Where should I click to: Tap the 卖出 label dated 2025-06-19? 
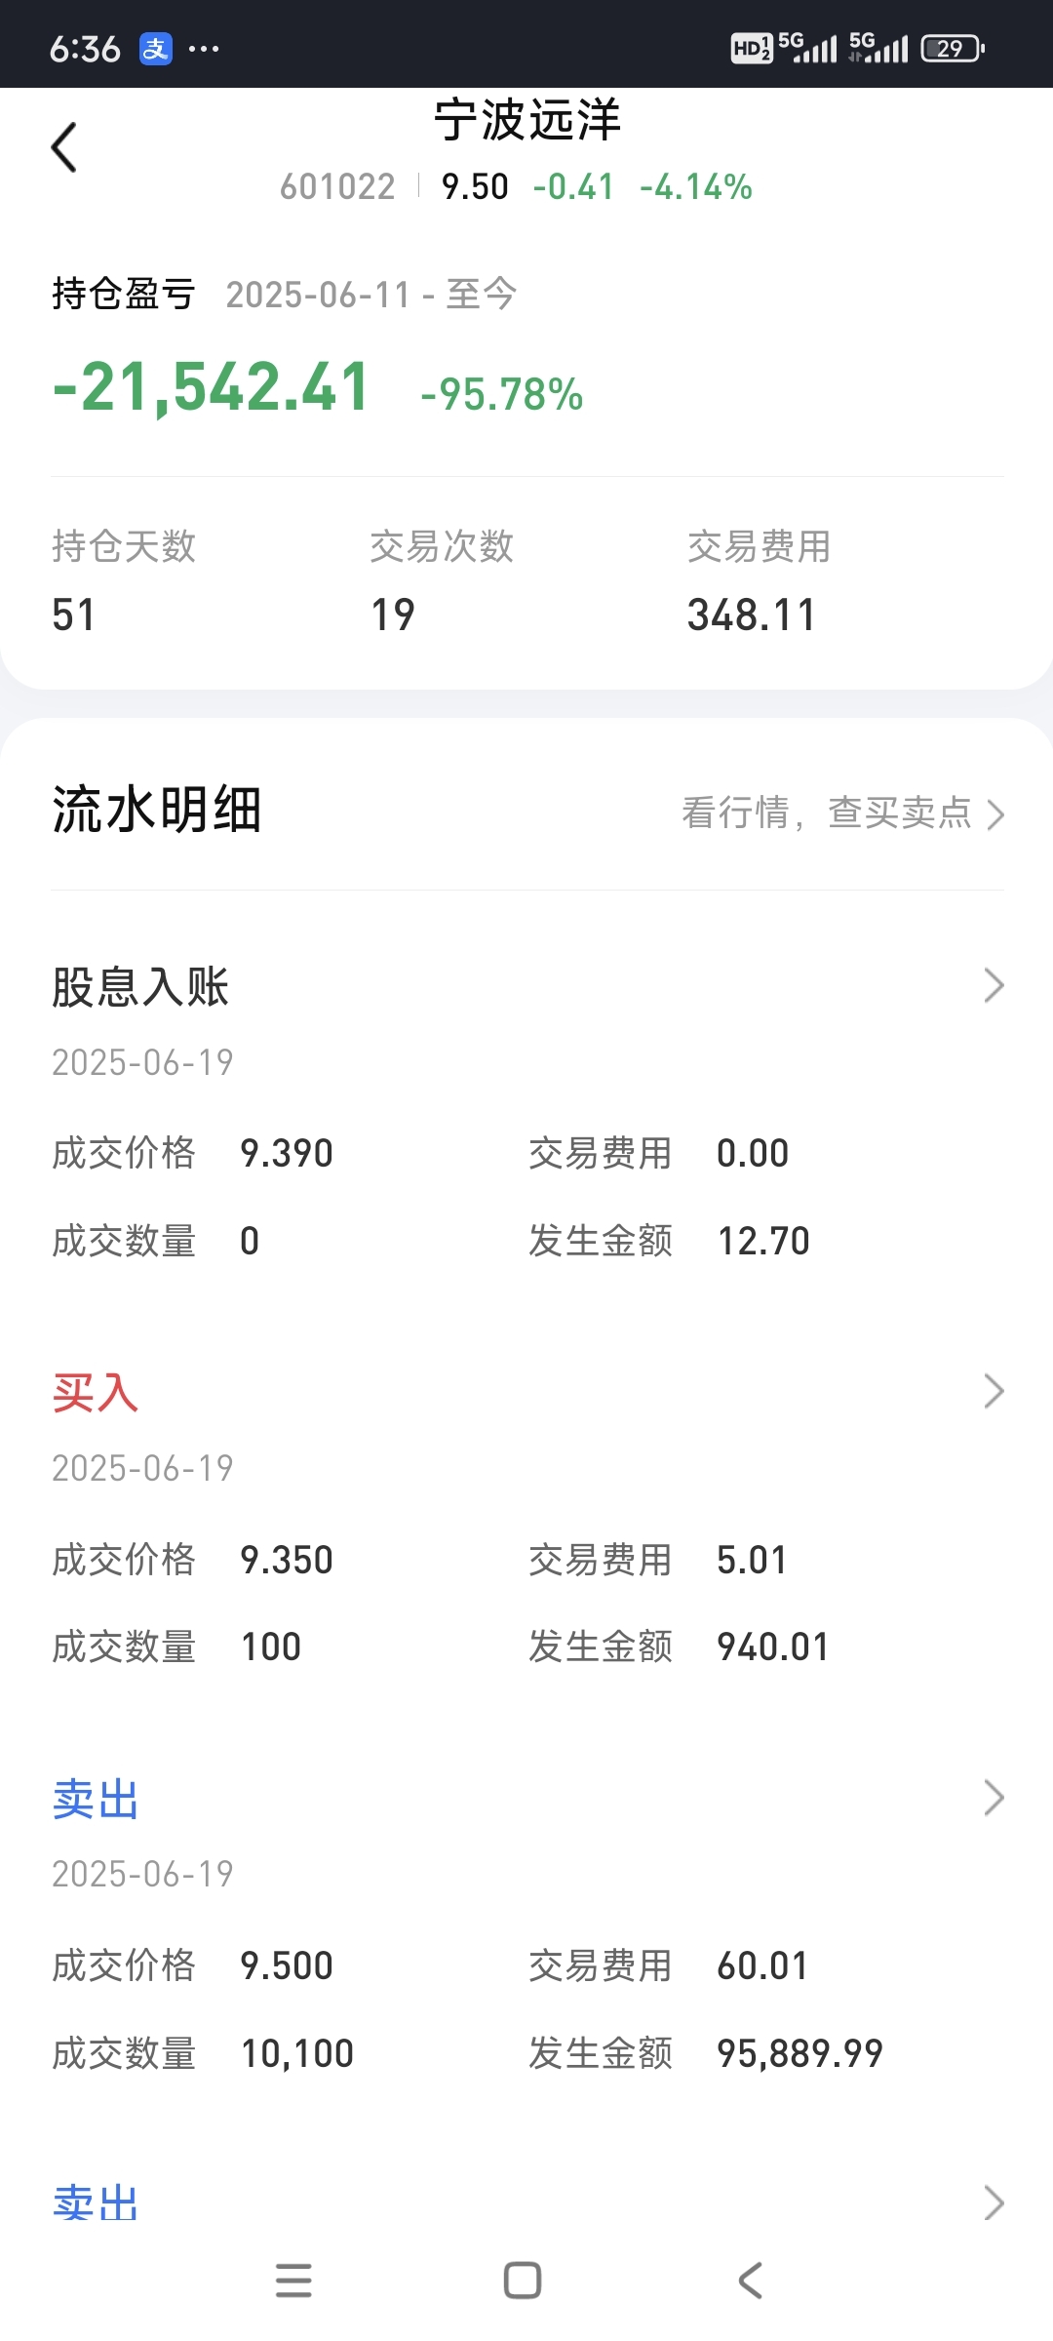tap(95, 1798)
